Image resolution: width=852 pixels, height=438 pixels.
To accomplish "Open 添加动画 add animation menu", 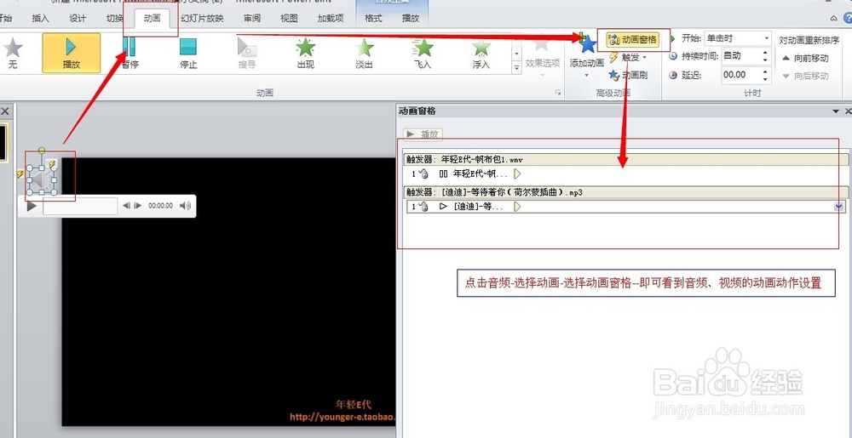I will pos(587,55).
